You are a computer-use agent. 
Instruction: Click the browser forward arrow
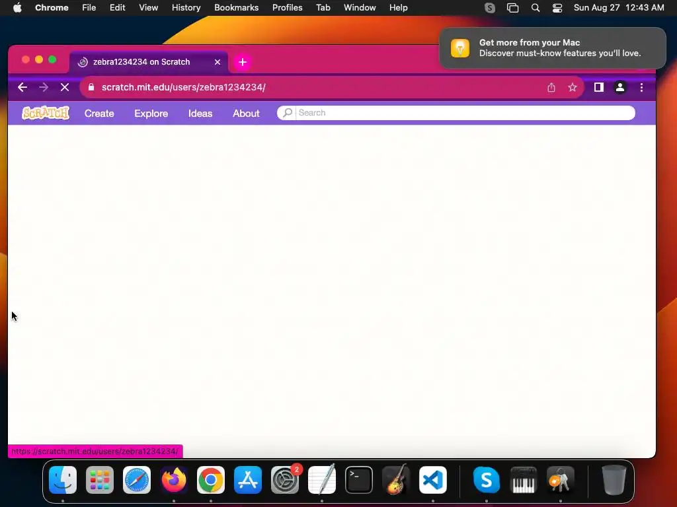point(44,88)
